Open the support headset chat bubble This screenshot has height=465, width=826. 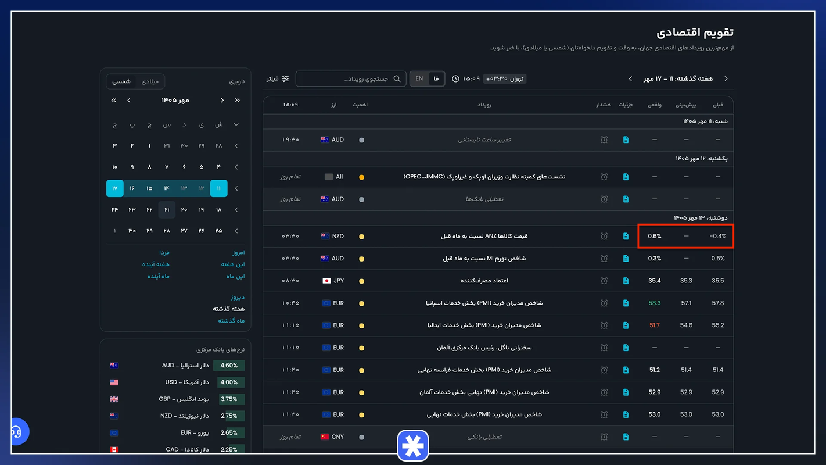[16, 432]
